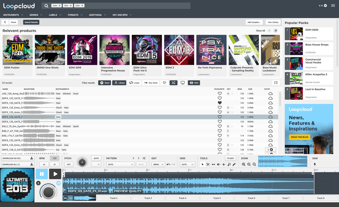
Task: Click the Loopcloud points coin icon
Action: coord(325,6)
